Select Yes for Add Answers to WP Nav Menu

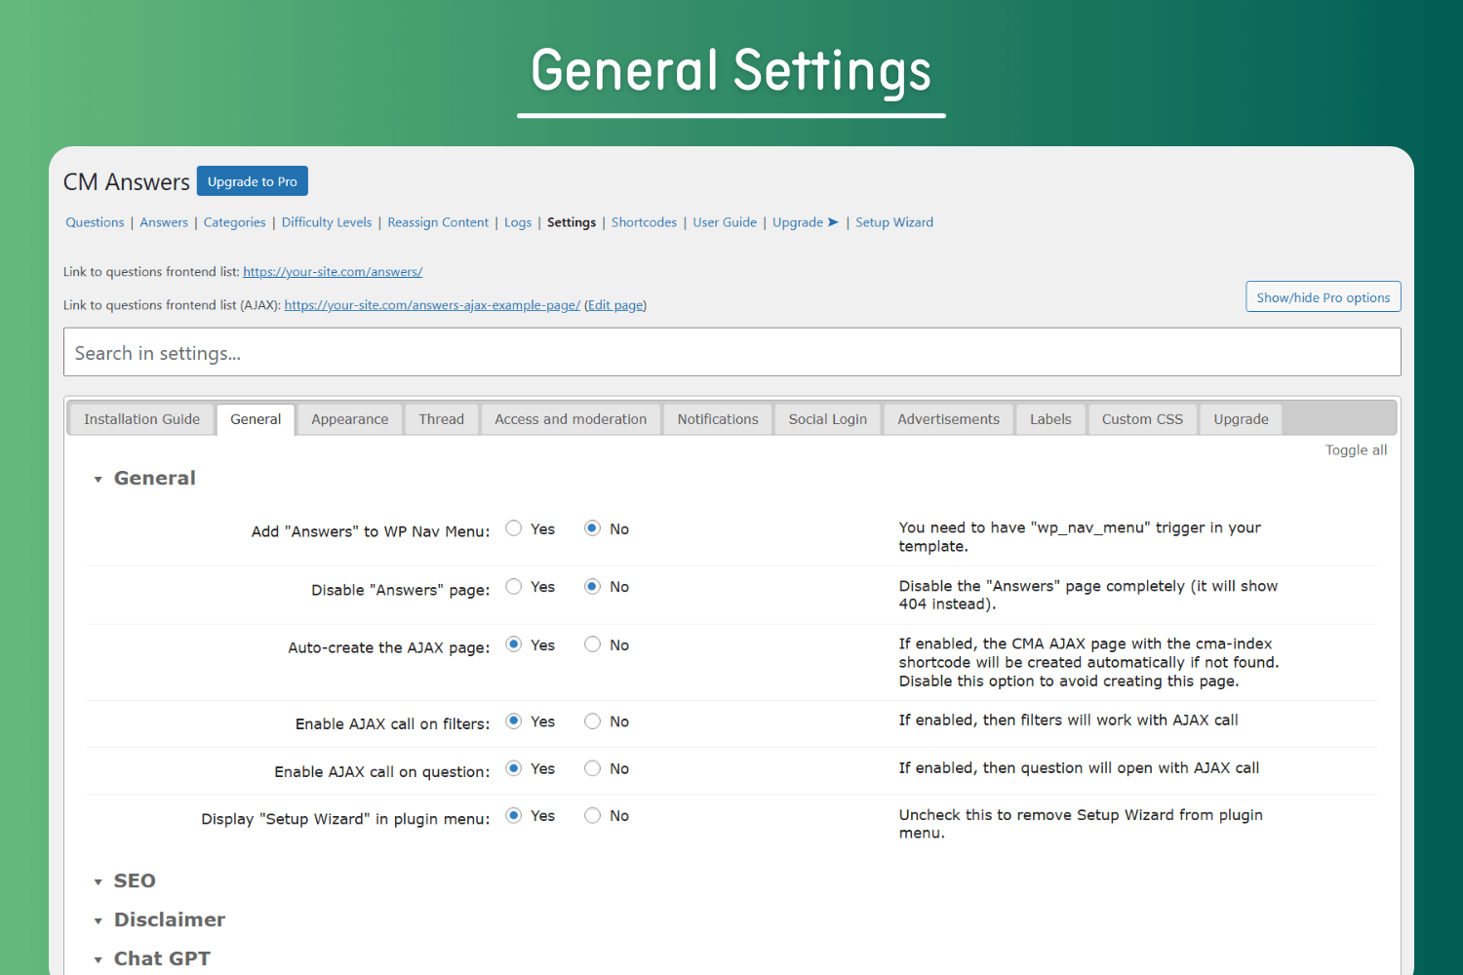coord(514,528)
